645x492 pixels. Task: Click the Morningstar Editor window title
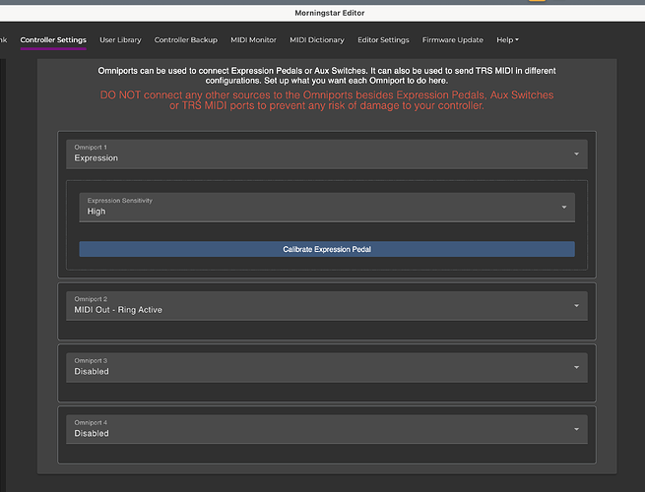(x=330, y=13)
